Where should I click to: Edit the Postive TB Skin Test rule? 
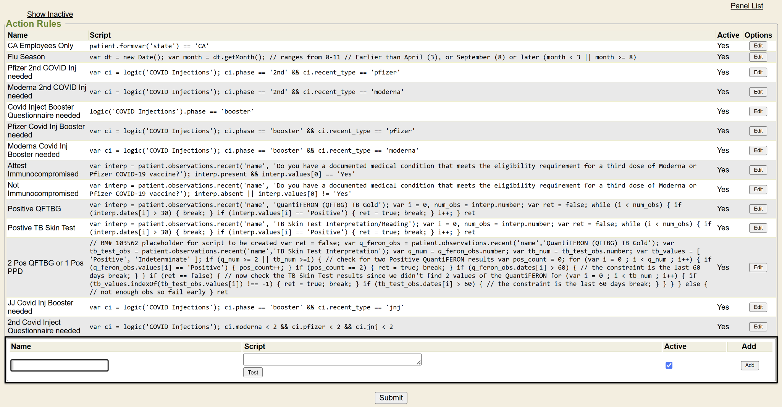[x=758, y=228]
